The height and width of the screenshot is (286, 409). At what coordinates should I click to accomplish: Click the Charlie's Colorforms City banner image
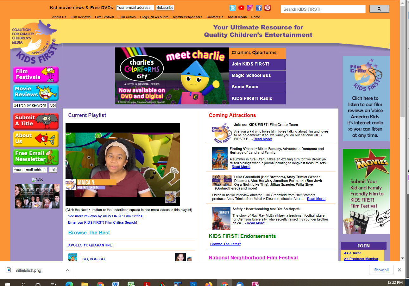172,76
